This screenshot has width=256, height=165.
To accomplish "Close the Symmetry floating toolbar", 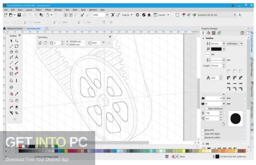I will pyautogui.click(x=110, y=37).
